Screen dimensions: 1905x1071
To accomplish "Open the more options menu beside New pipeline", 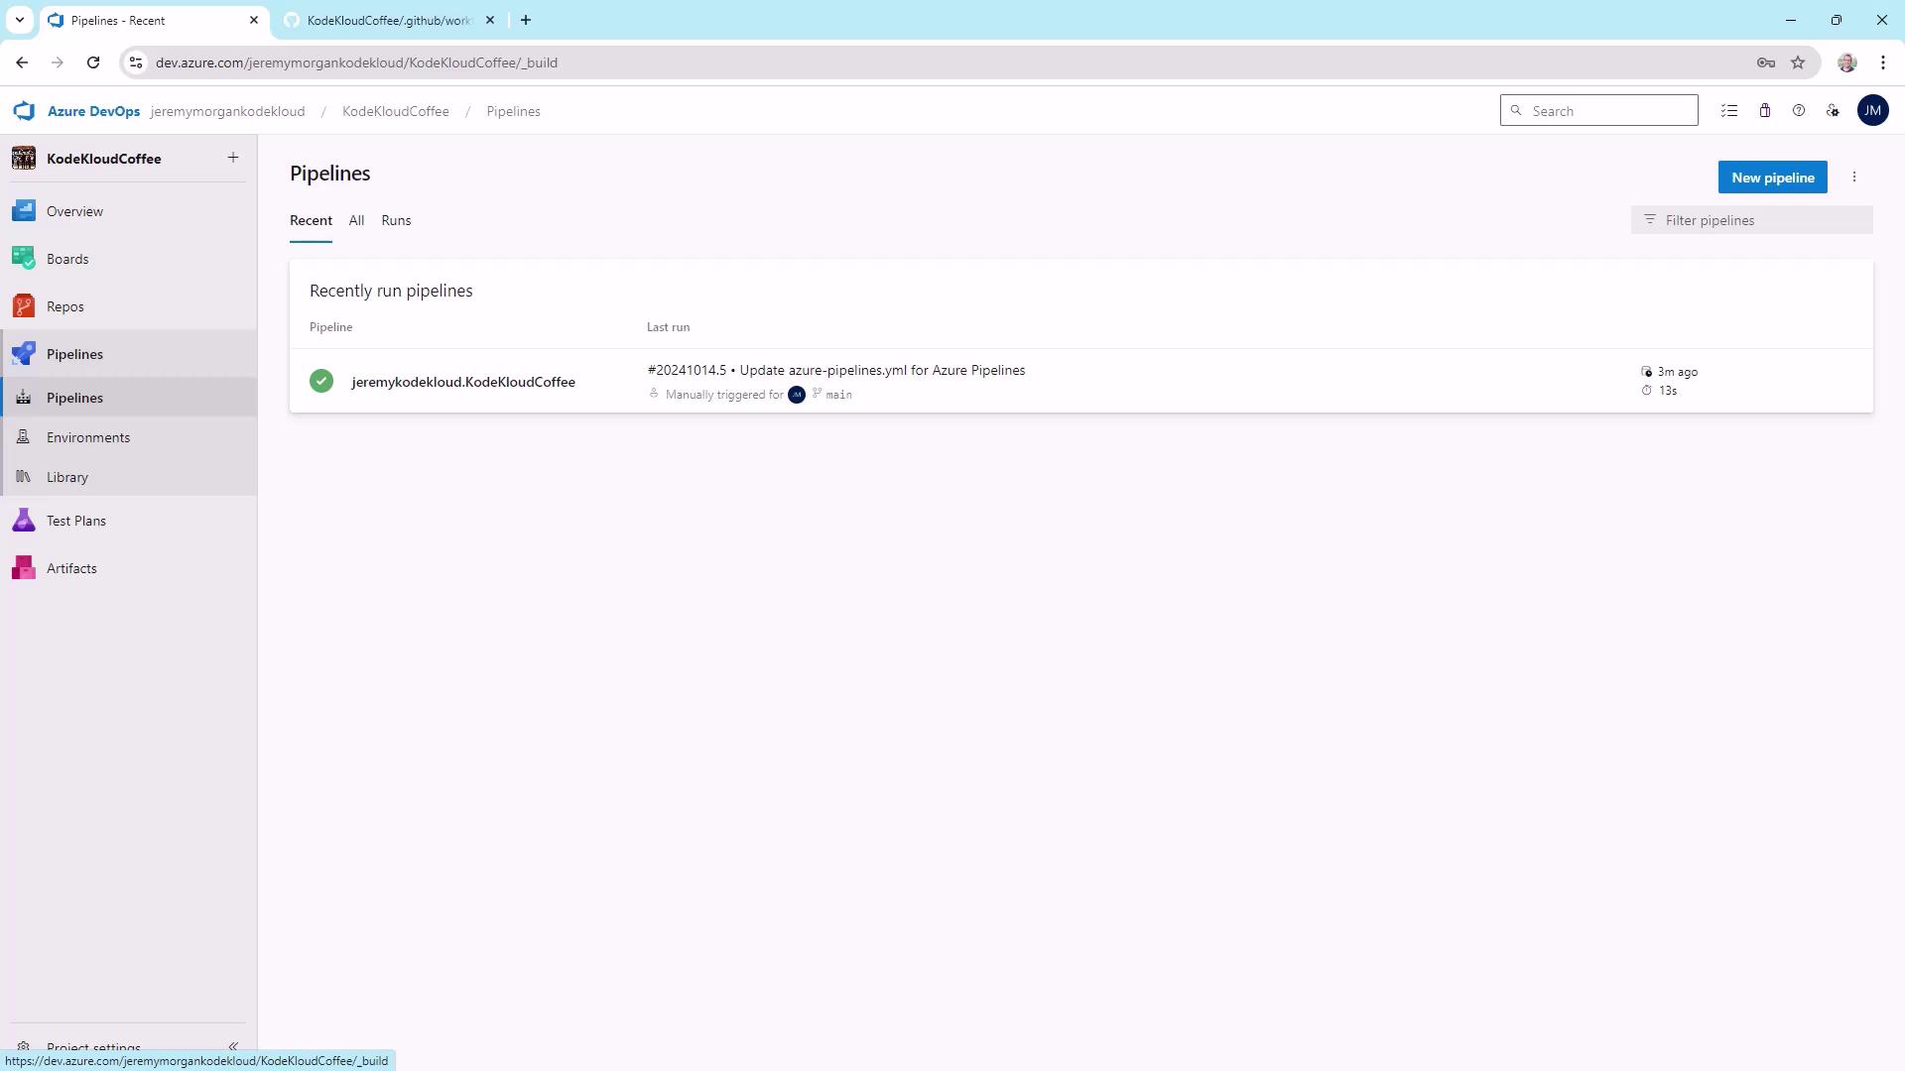I will [x=1854, y=178].
